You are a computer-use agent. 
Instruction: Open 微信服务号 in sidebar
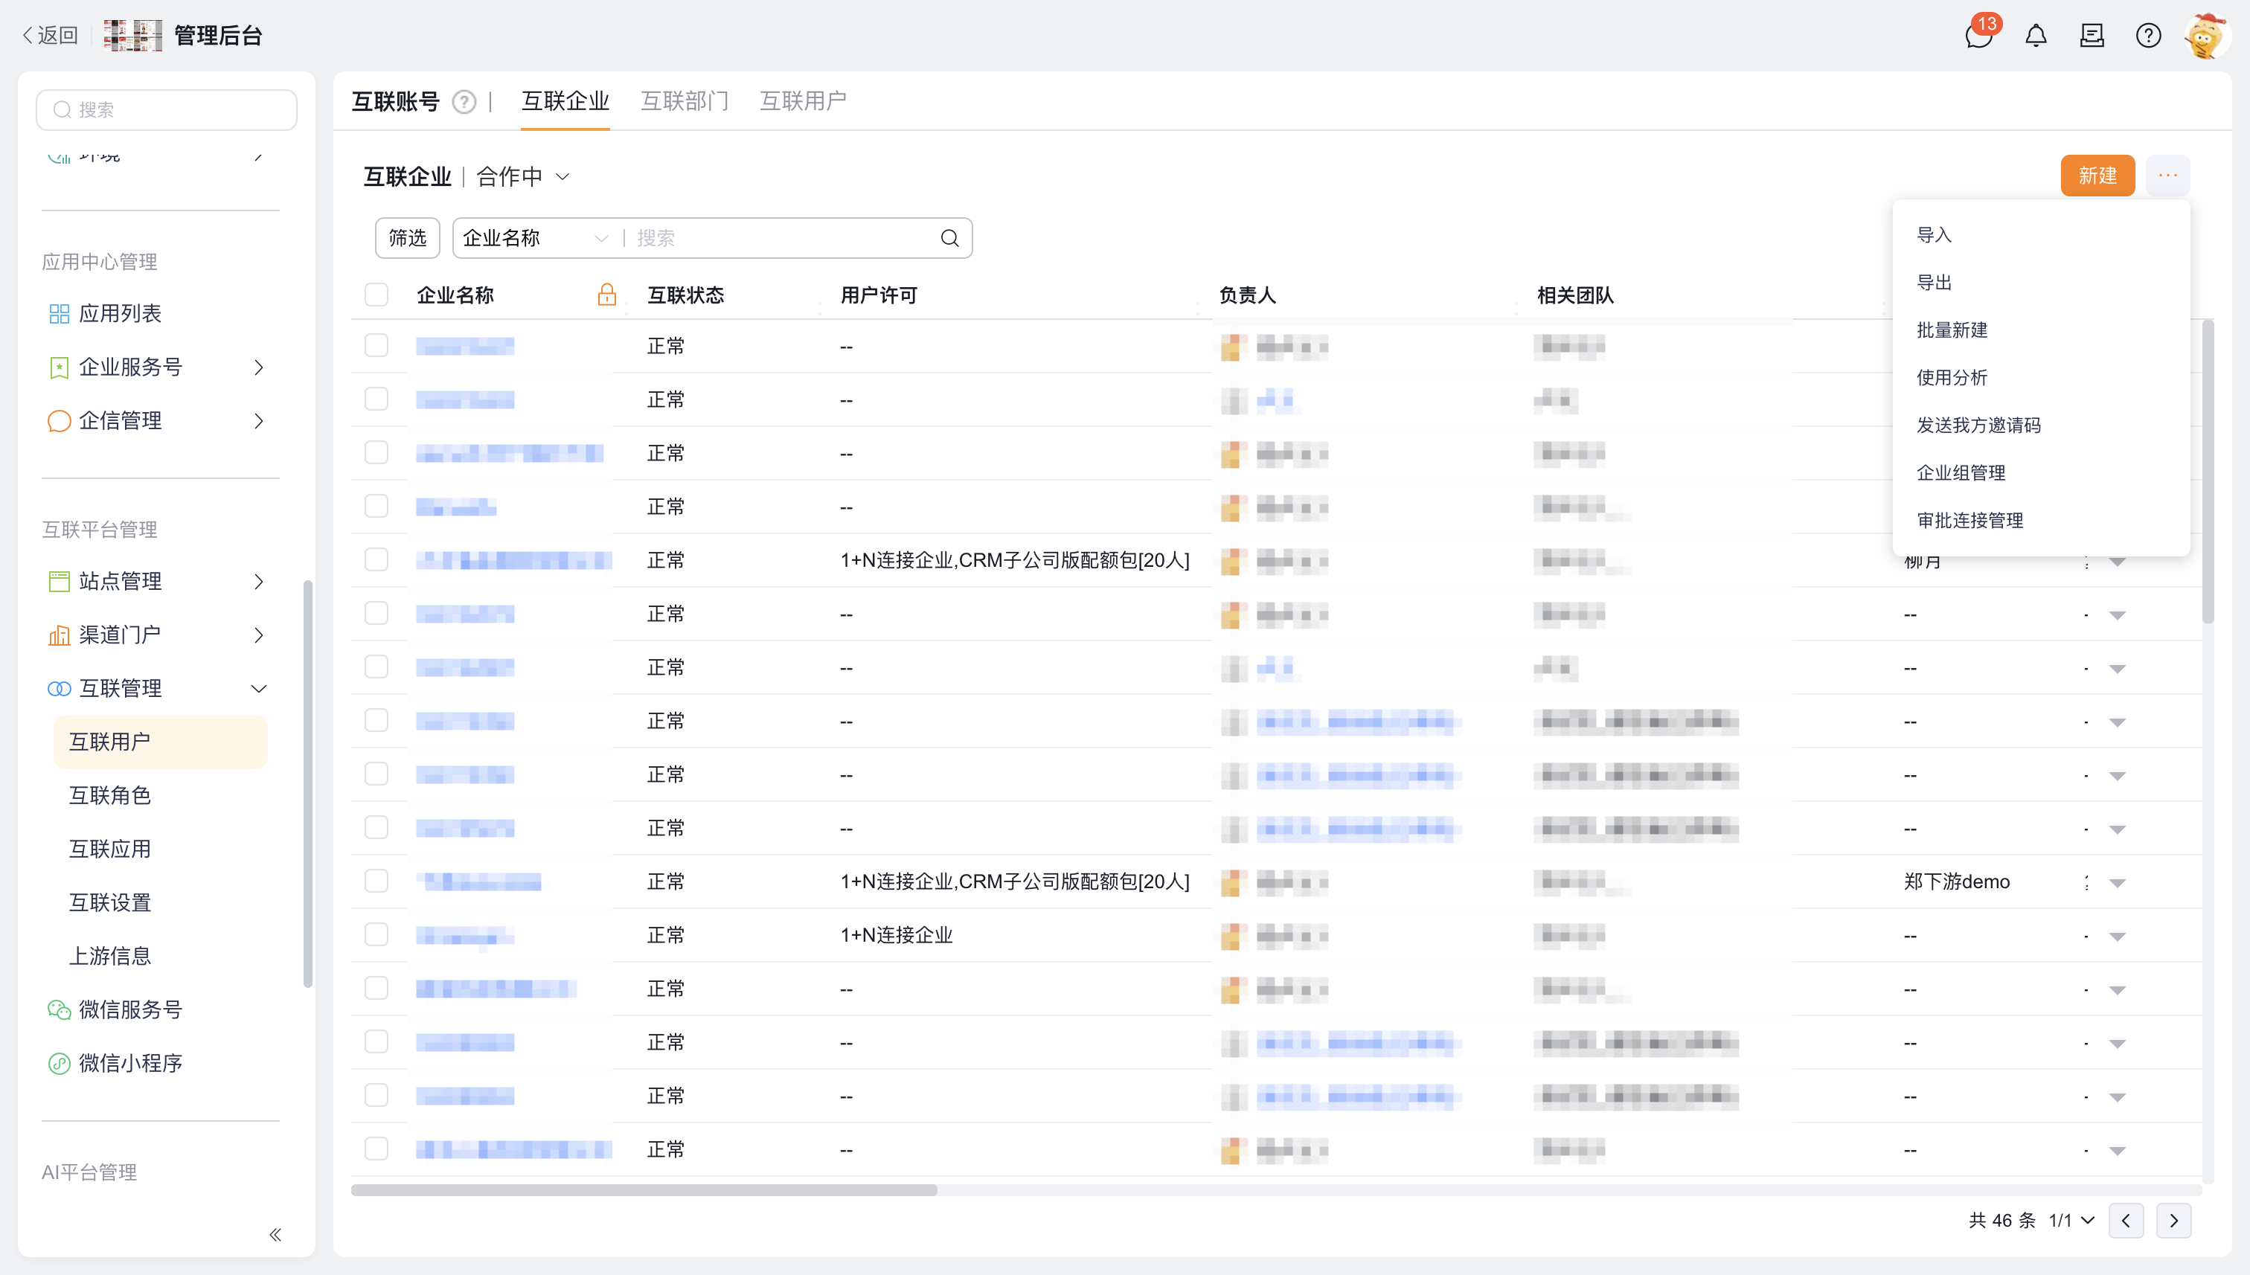(x=130, y=1009)
